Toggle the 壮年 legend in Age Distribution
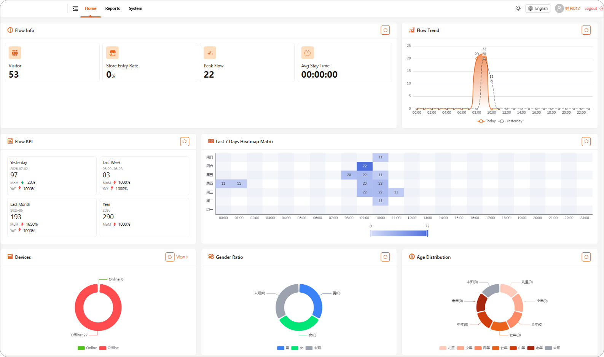 pyautogui.click(x=500, y=348)
